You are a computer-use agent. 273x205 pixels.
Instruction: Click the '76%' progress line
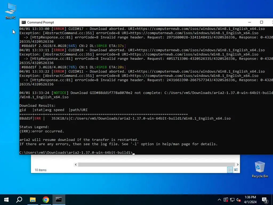click(x=73, y=67)
